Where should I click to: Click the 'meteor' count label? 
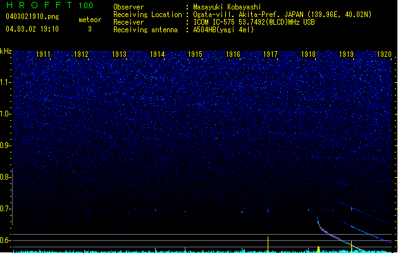[x=90, y=20]
